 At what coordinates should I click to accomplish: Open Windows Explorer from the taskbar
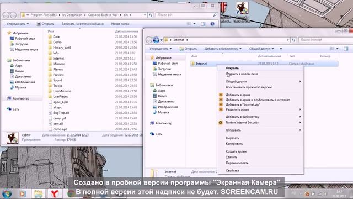pos(38,193)
